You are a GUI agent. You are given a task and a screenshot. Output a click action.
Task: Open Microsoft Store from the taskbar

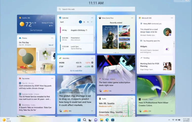[113, 120]
